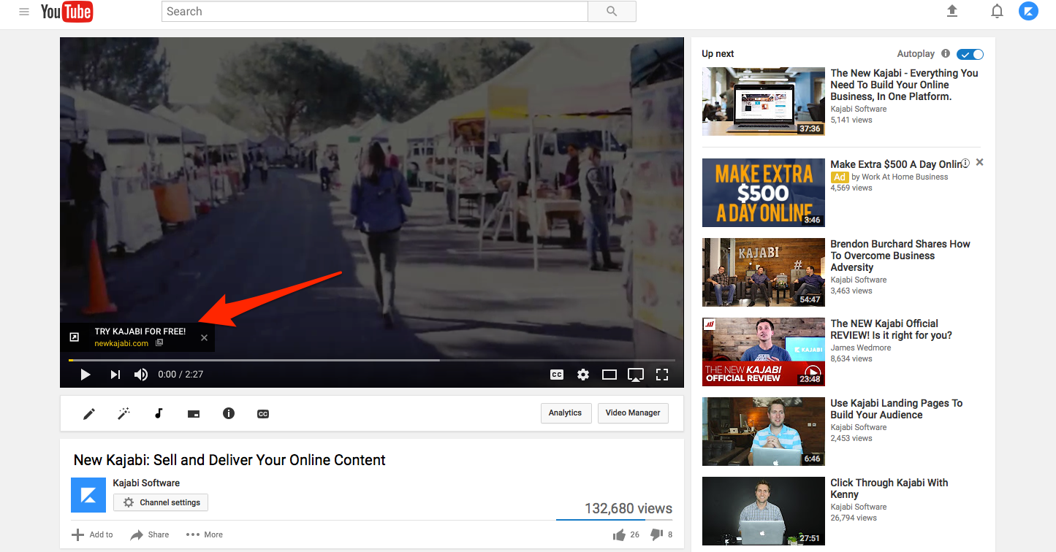Viewport: 1056px width, 552px height.
Task: Click the Kajabi Software channel name under the title
Action: [146, 483]
